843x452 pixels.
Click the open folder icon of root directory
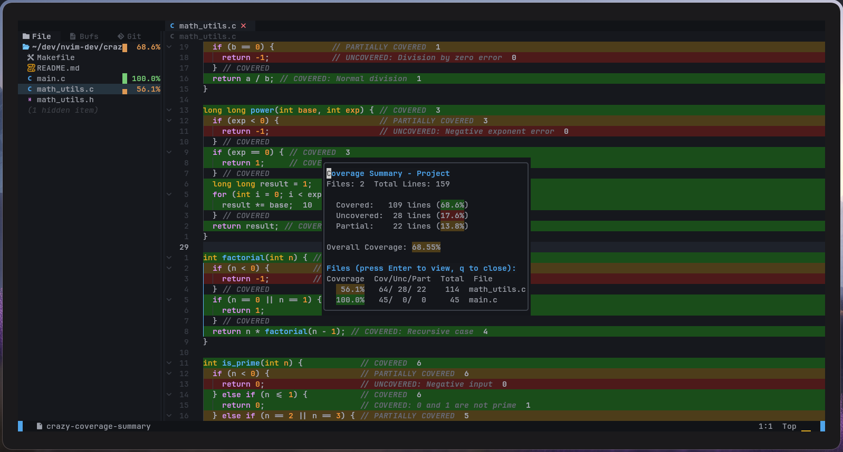[26, 47]
